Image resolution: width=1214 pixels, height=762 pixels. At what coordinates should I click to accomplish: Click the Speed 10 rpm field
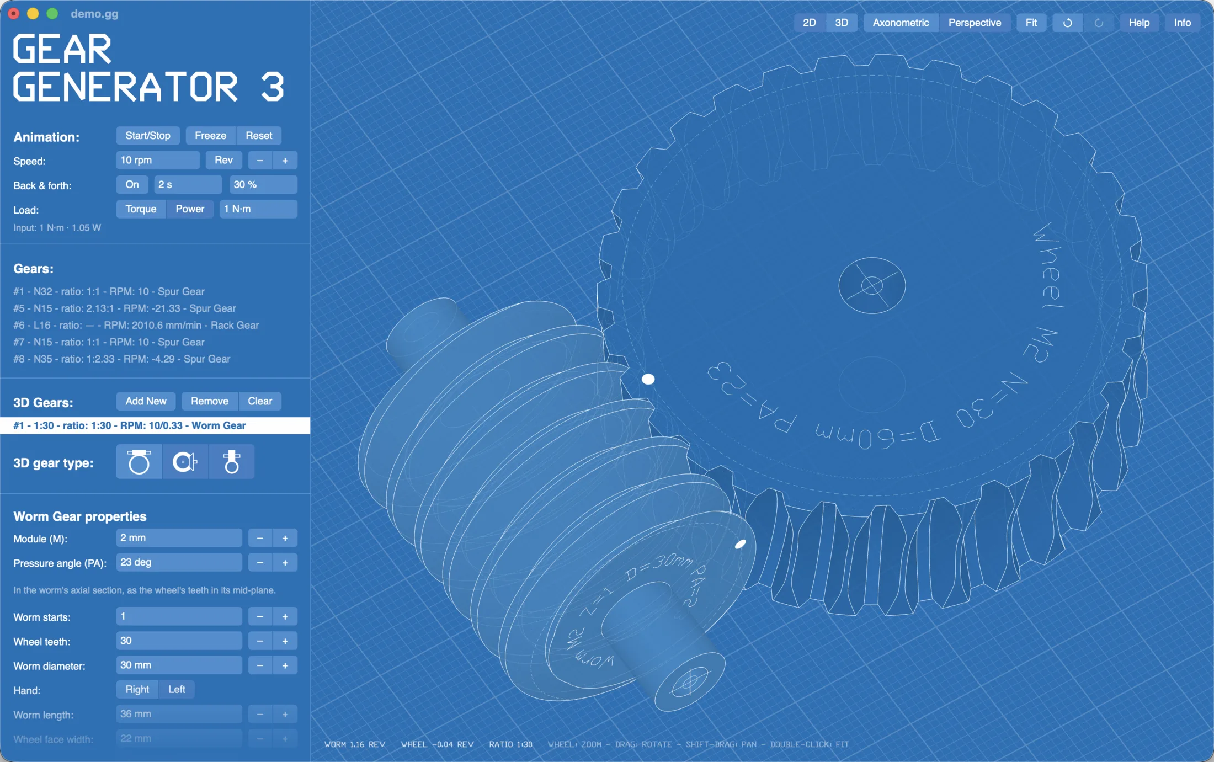(x=158, y=161)
